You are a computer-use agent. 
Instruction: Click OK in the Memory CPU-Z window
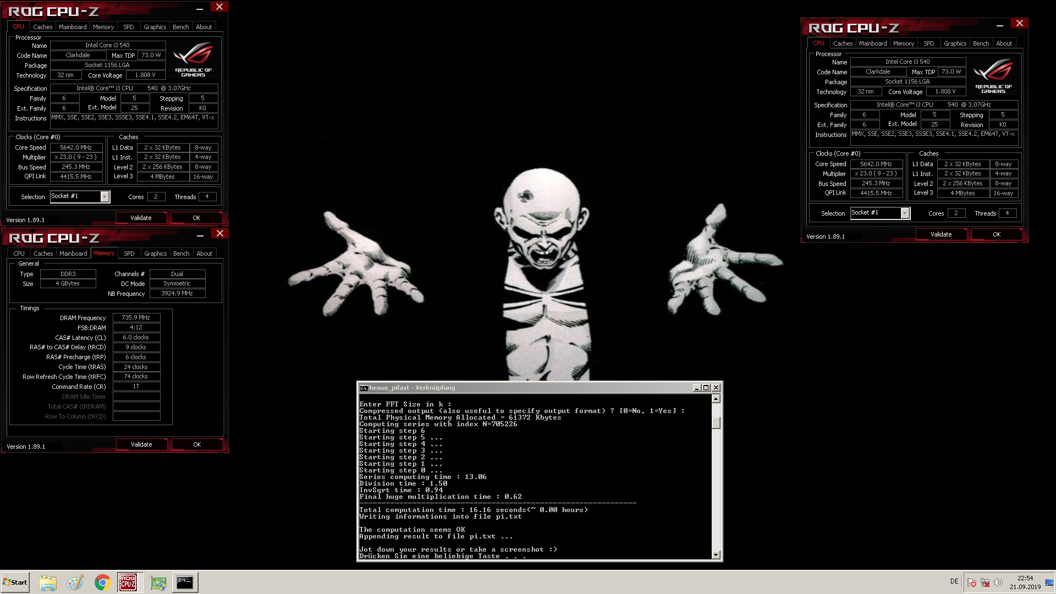[197, 444]
